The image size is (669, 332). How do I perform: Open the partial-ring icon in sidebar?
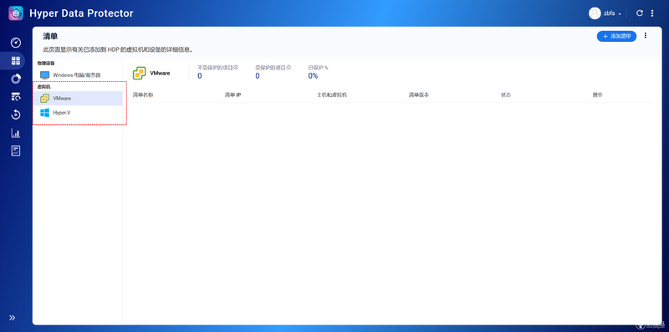click(x=16, y=79)
